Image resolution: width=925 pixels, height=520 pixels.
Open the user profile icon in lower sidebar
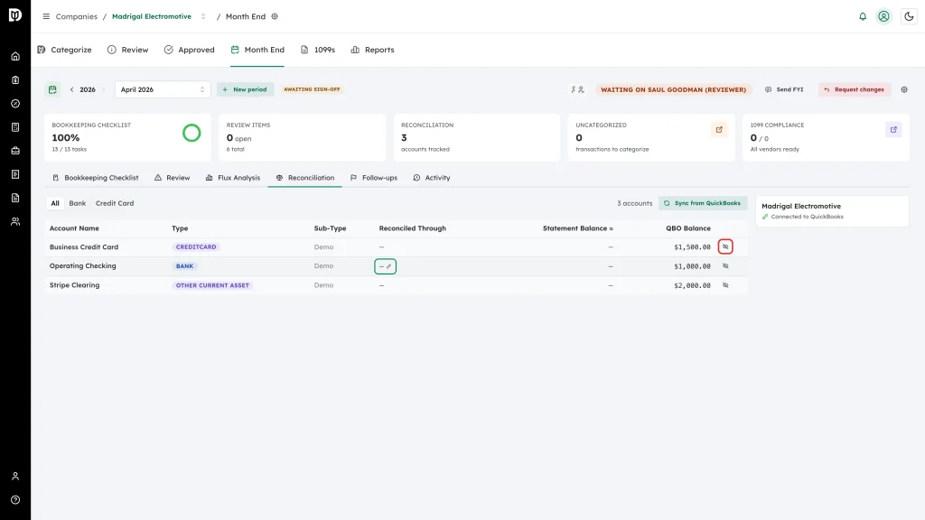(15, 477)
